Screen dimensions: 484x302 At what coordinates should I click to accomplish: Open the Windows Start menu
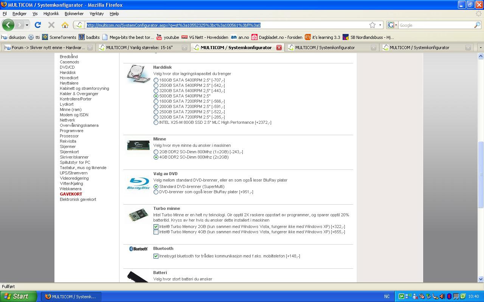click(x=19, y=296)
